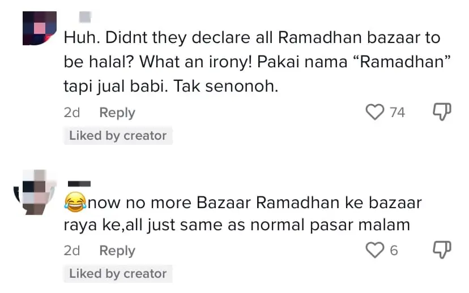Viewport: 469px width, 293px height.
Task: Click the second commenter's blurred username
Action: pyautogui.click(x=78, y=183)
